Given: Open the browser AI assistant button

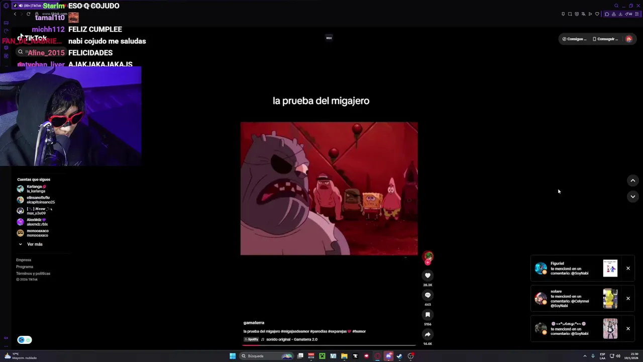Looking at the screenshot, I should 628,14.
